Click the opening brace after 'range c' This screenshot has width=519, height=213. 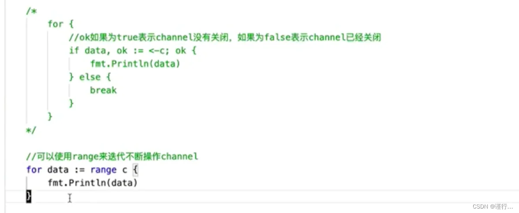click(135, 170)
